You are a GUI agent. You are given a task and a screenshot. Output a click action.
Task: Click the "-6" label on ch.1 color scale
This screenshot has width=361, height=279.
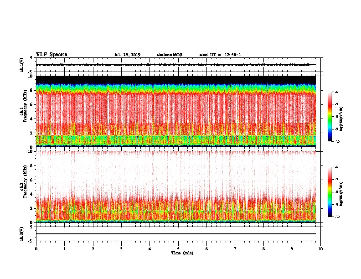[336, 92]
